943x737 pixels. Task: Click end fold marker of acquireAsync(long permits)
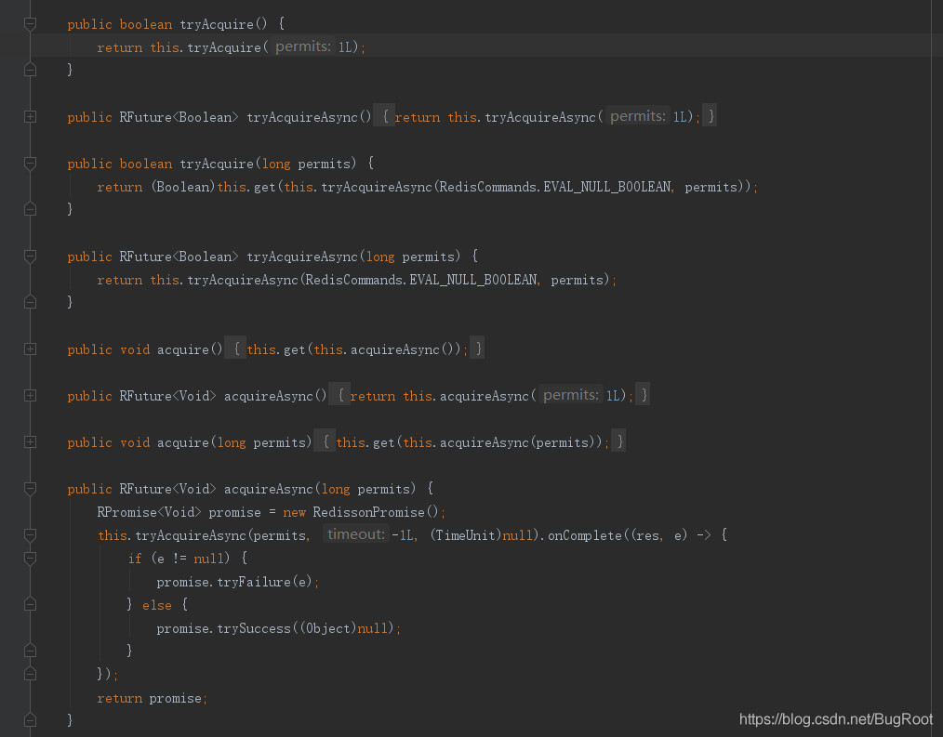(x=30, y=720)
